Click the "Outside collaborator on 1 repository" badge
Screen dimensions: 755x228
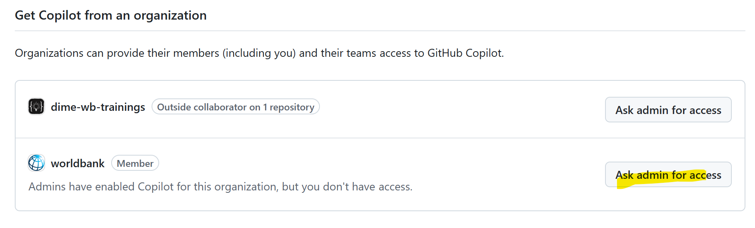click(x=235, y=107)
